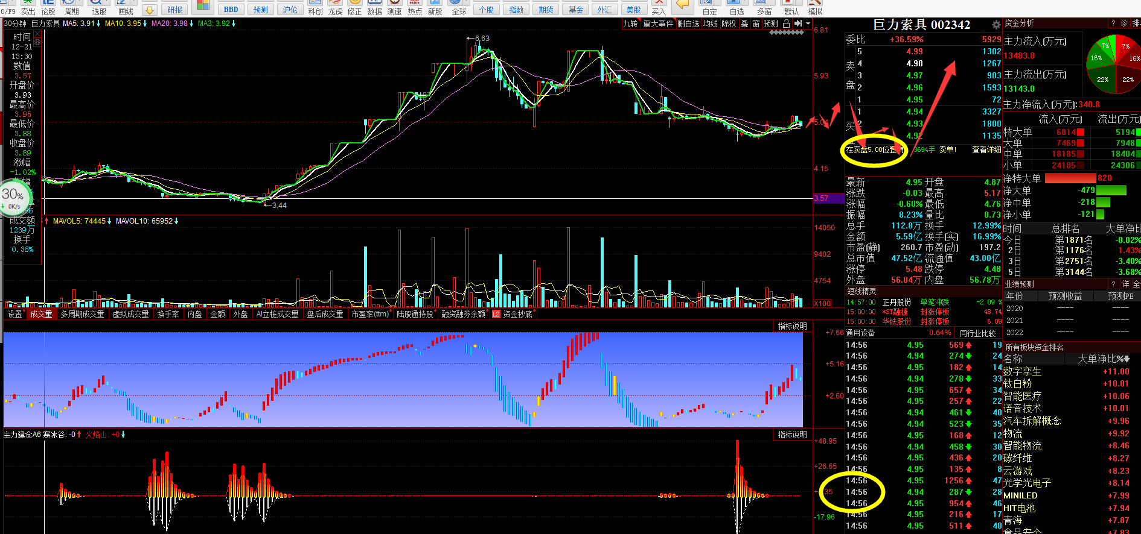Image resolution: width=1141 pixels, height=534 pixels.
Task: Open the 自选 watchlist icon
Action: [737, 7]
